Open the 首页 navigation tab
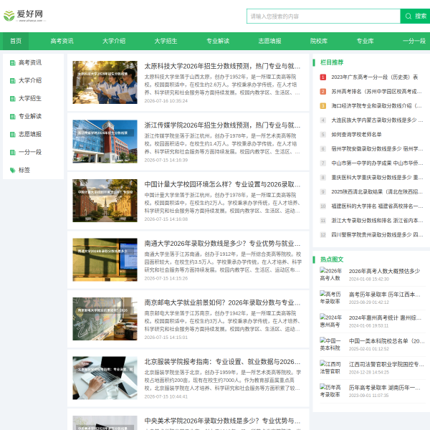The image size is (430, 430). tap(16, 41)
